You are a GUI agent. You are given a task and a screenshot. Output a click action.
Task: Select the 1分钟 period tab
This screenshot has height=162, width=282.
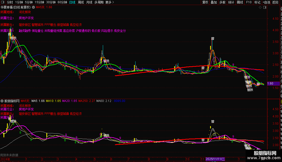19,2
